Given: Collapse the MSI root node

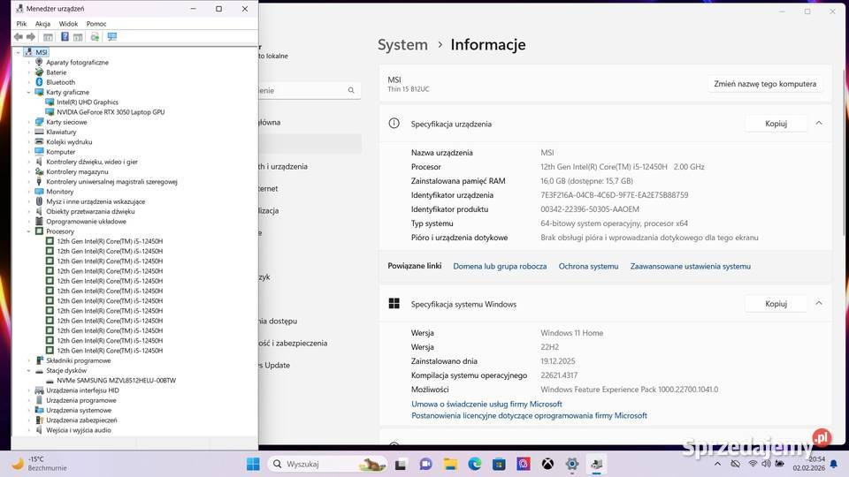Looking at the screenshot, I should tap(18, 52).
